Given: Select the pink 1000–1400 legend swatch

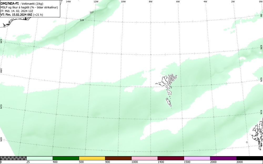Looking at the screenshot, I should (145, 158).
